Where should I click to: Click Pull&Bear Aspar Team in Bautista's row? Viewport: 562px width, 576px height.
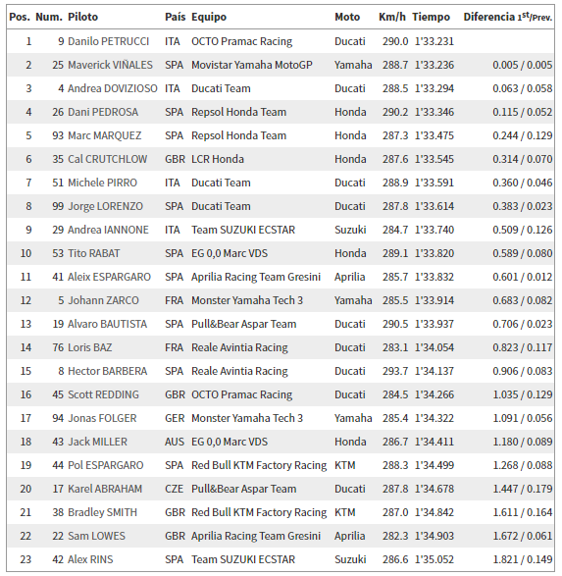click(x=244, y=324)
